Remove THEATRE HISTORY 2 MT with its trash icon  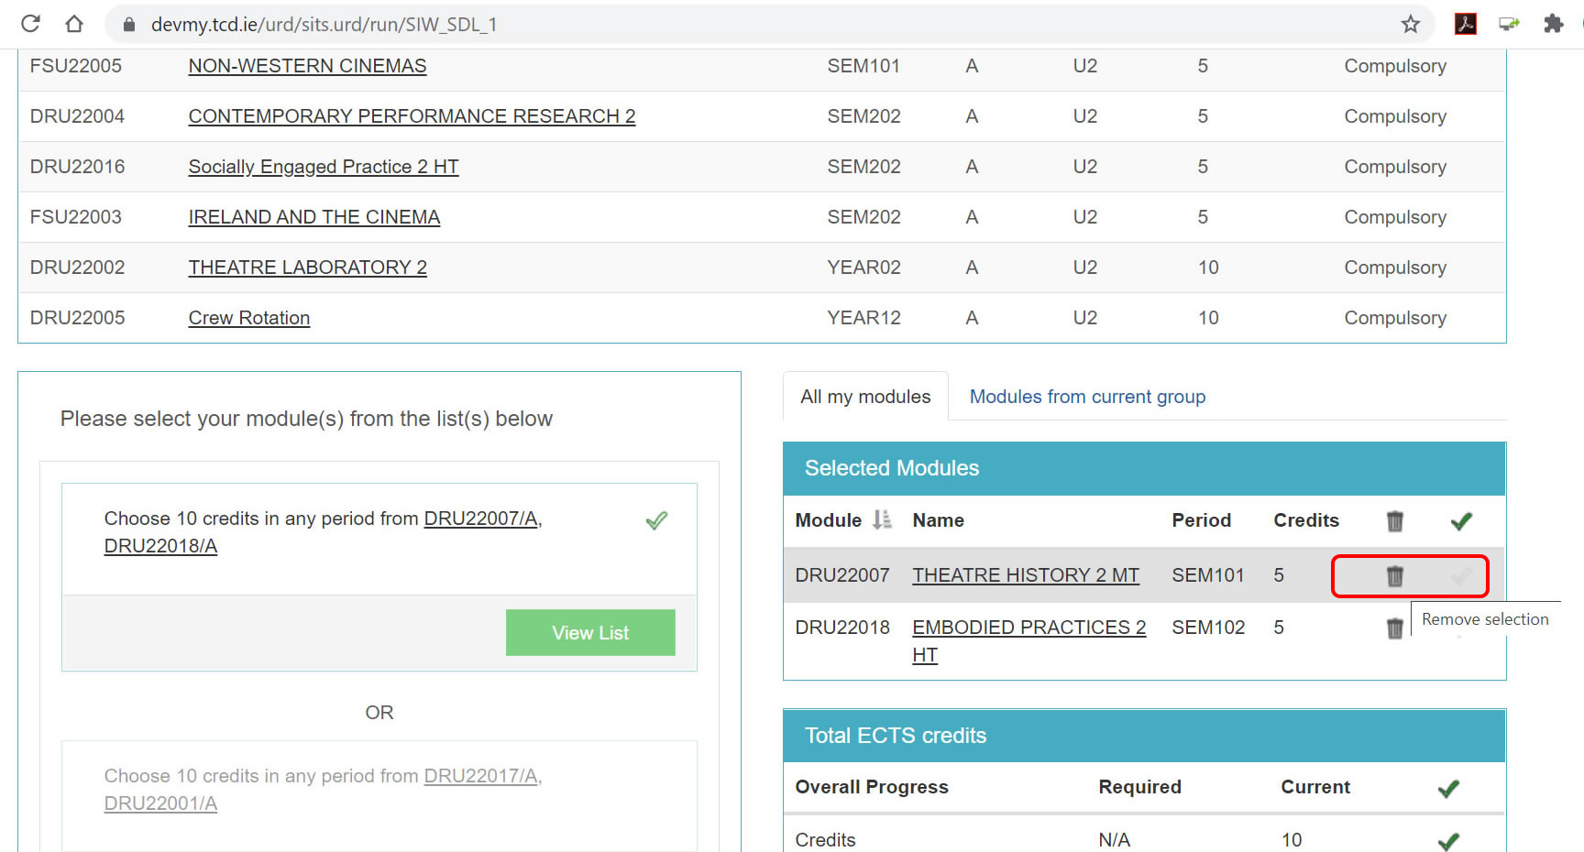pyautogui.click(x=1395, y=576)
